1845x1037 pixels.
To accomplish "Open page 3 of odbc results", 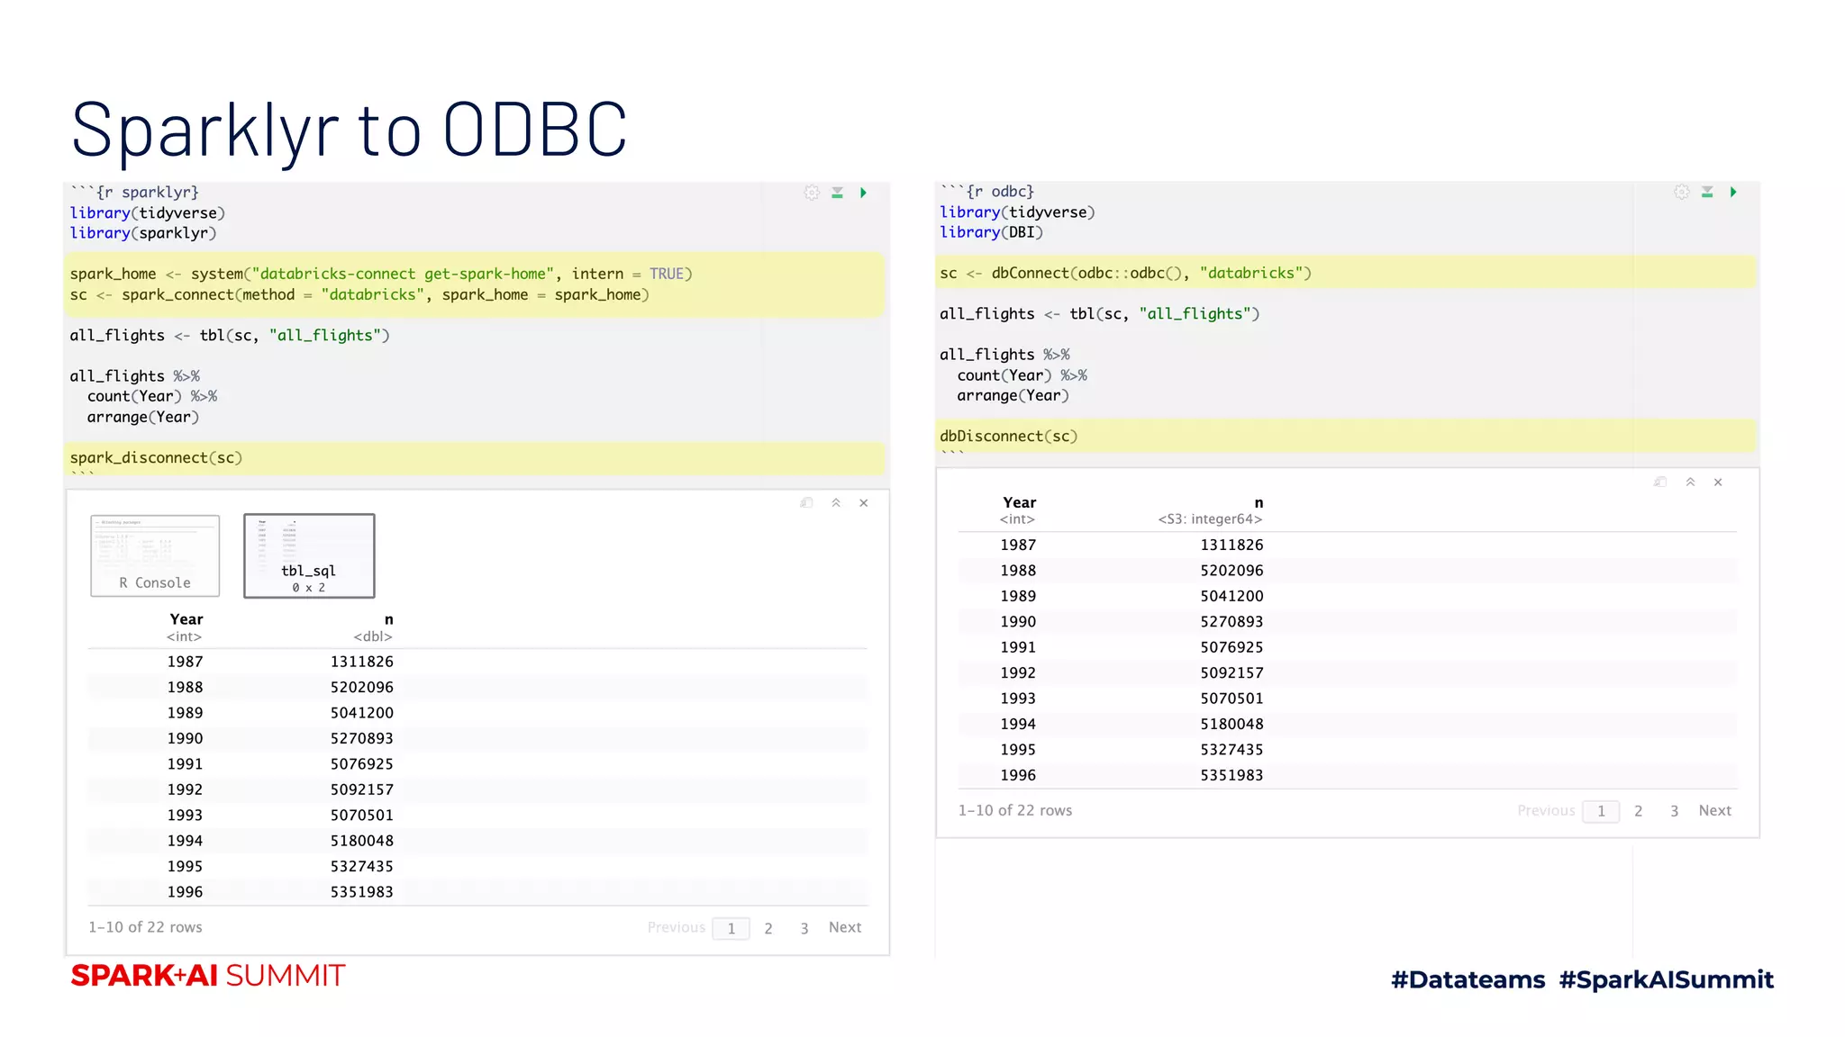I will tap(1674, 811).
